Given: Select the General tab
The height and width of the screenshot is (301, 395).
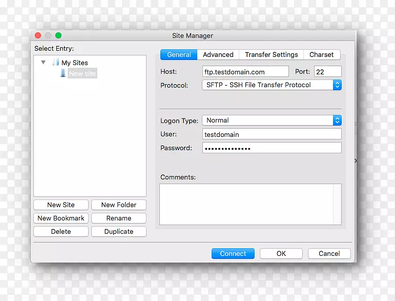Looking at the screenshot, I should click(179, 55).
